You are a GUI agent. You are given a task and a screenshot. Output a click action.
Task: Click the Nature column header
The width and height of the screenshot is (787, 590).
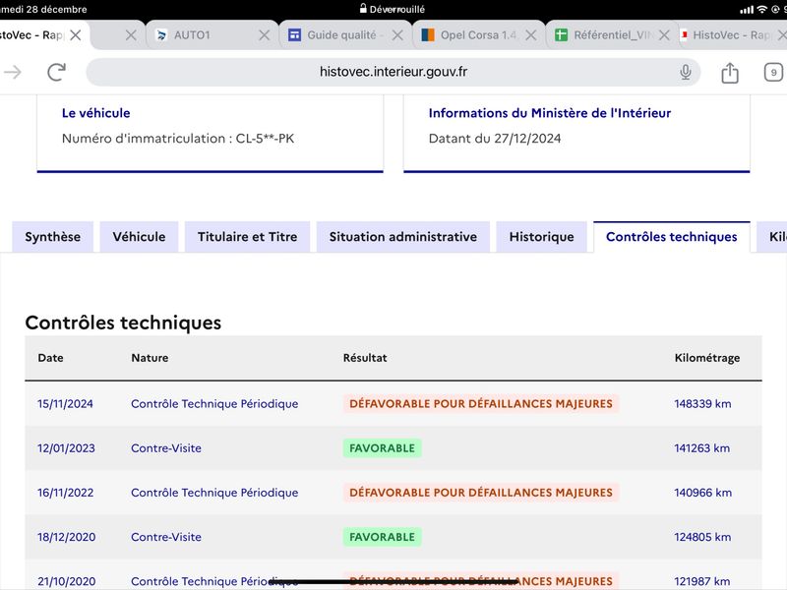150,358
